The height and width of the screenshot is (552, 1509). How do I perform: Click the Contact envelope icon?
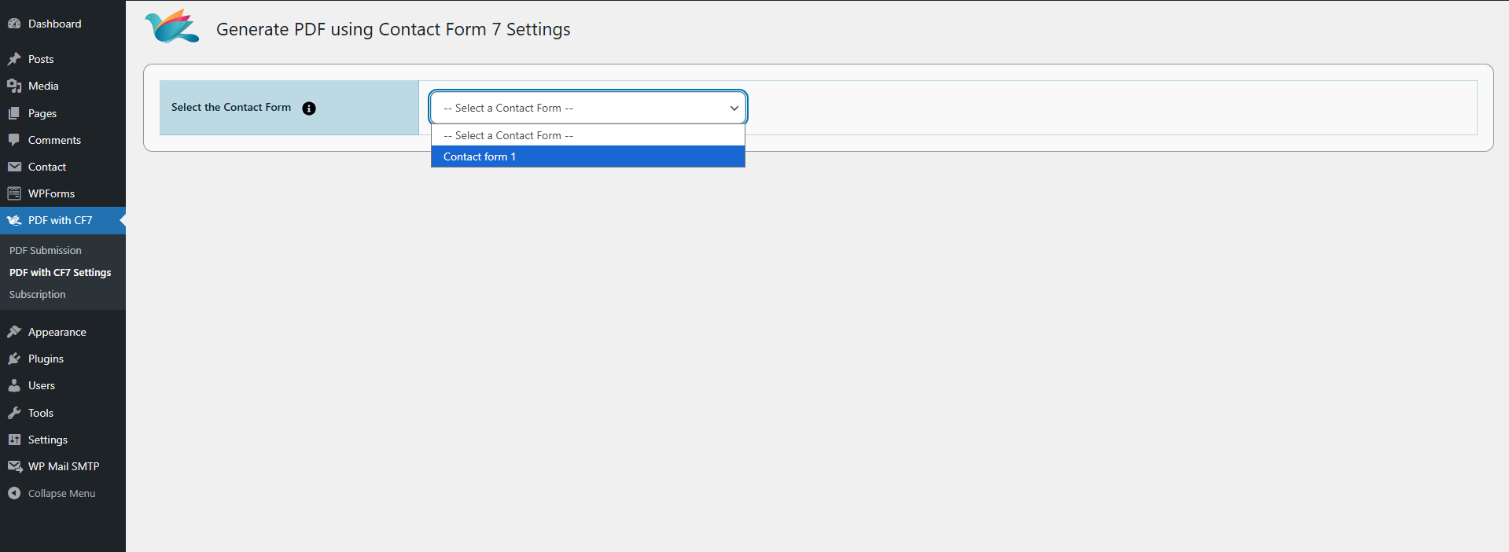[14, 167]
